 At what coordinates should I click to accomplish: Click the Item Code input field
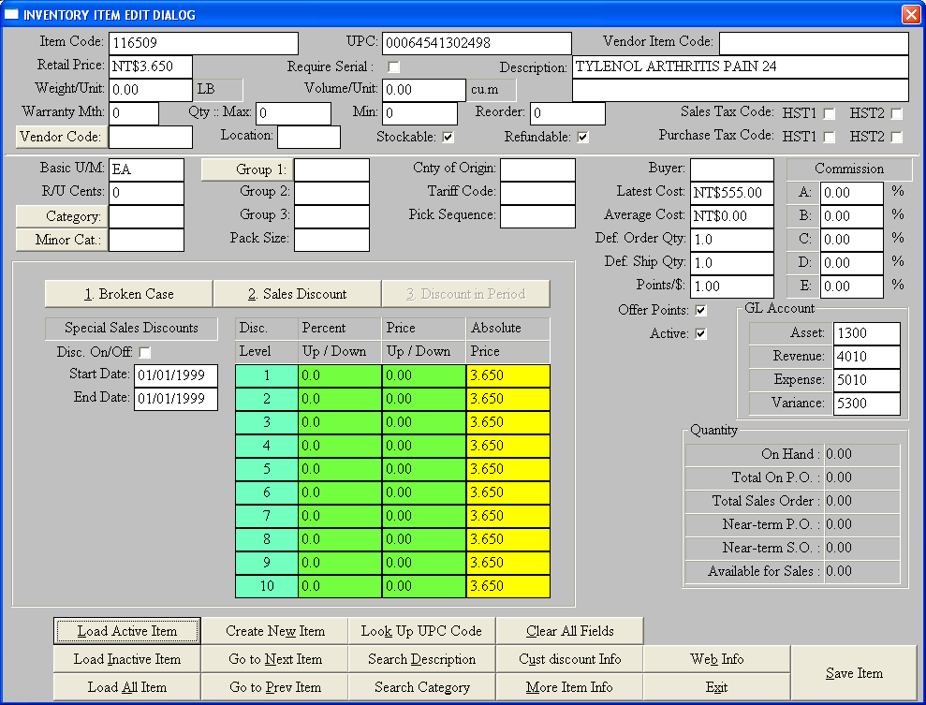point(203,43)
